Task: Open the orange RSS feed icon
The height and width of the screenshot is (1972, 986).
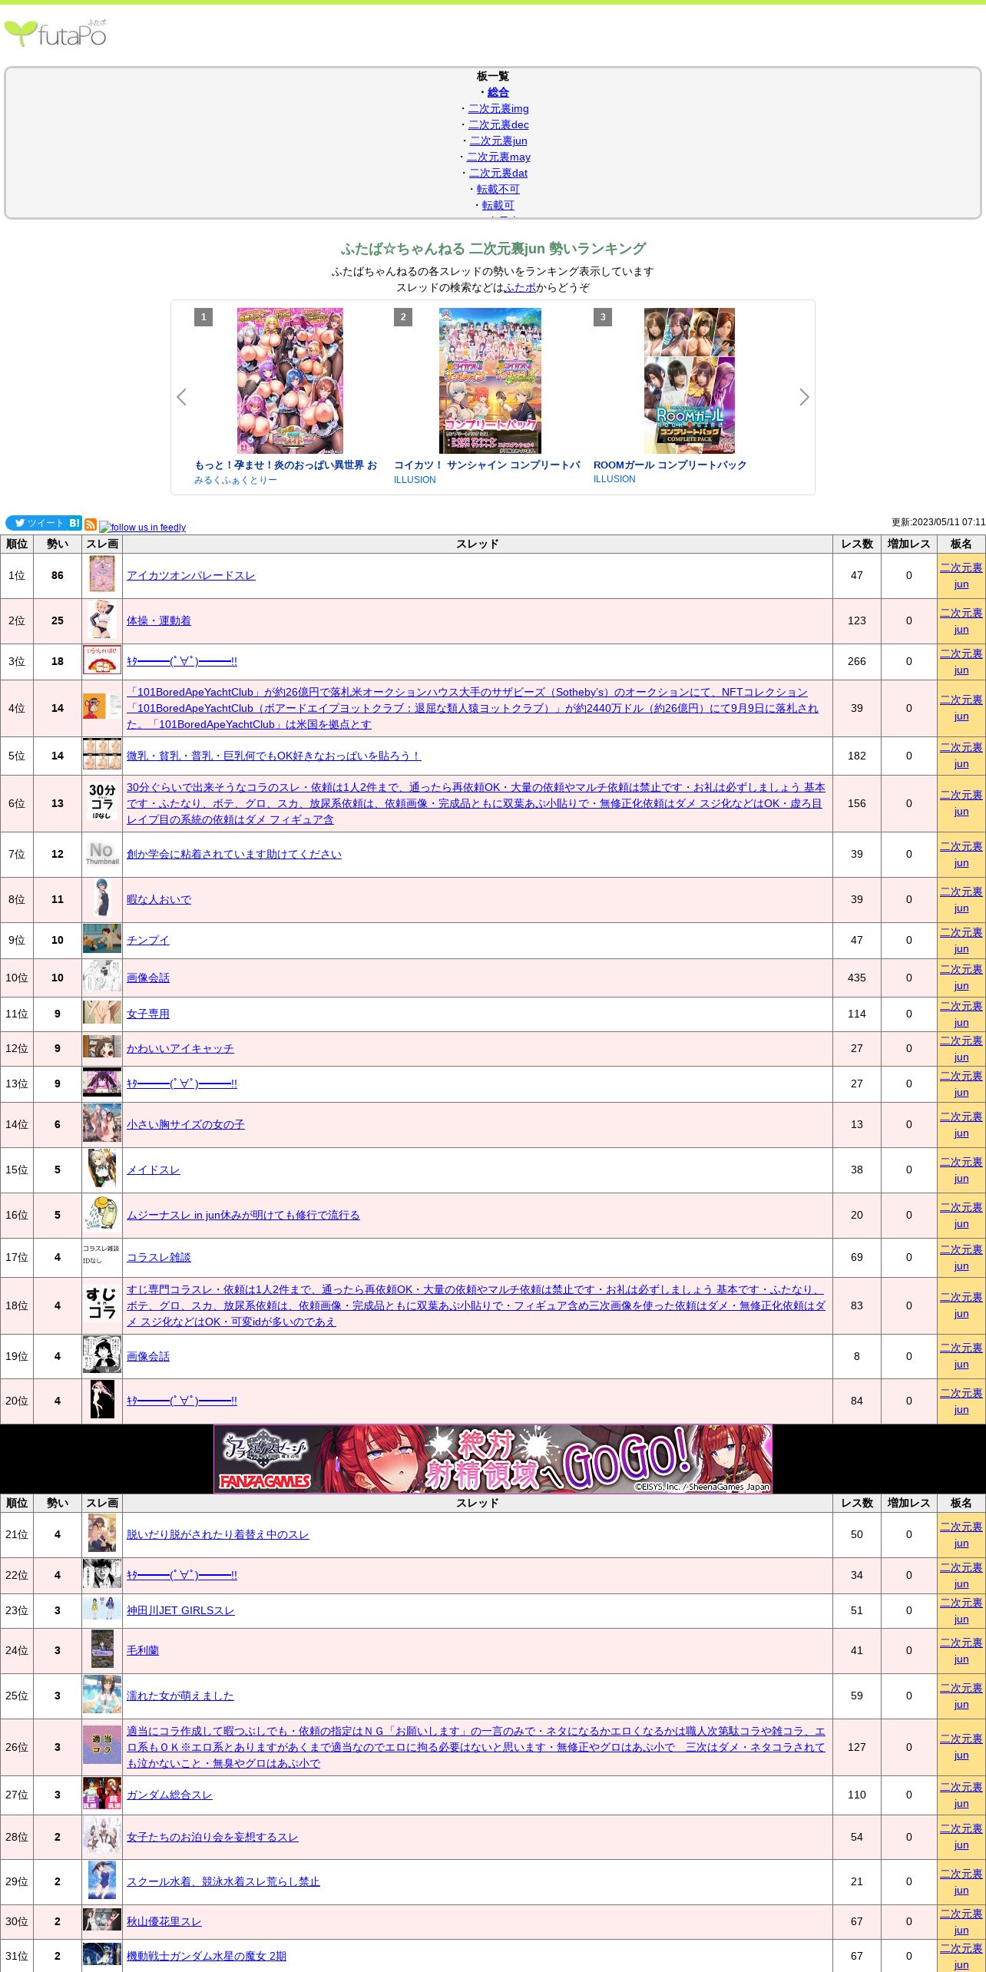Action: pos(91,524)
